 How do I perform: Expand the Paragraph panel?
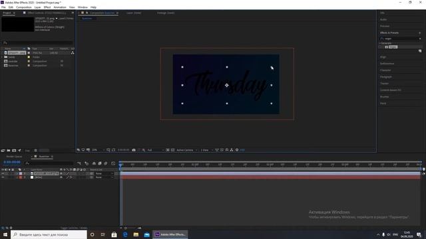pyautogui.click(x=386, y=77)
